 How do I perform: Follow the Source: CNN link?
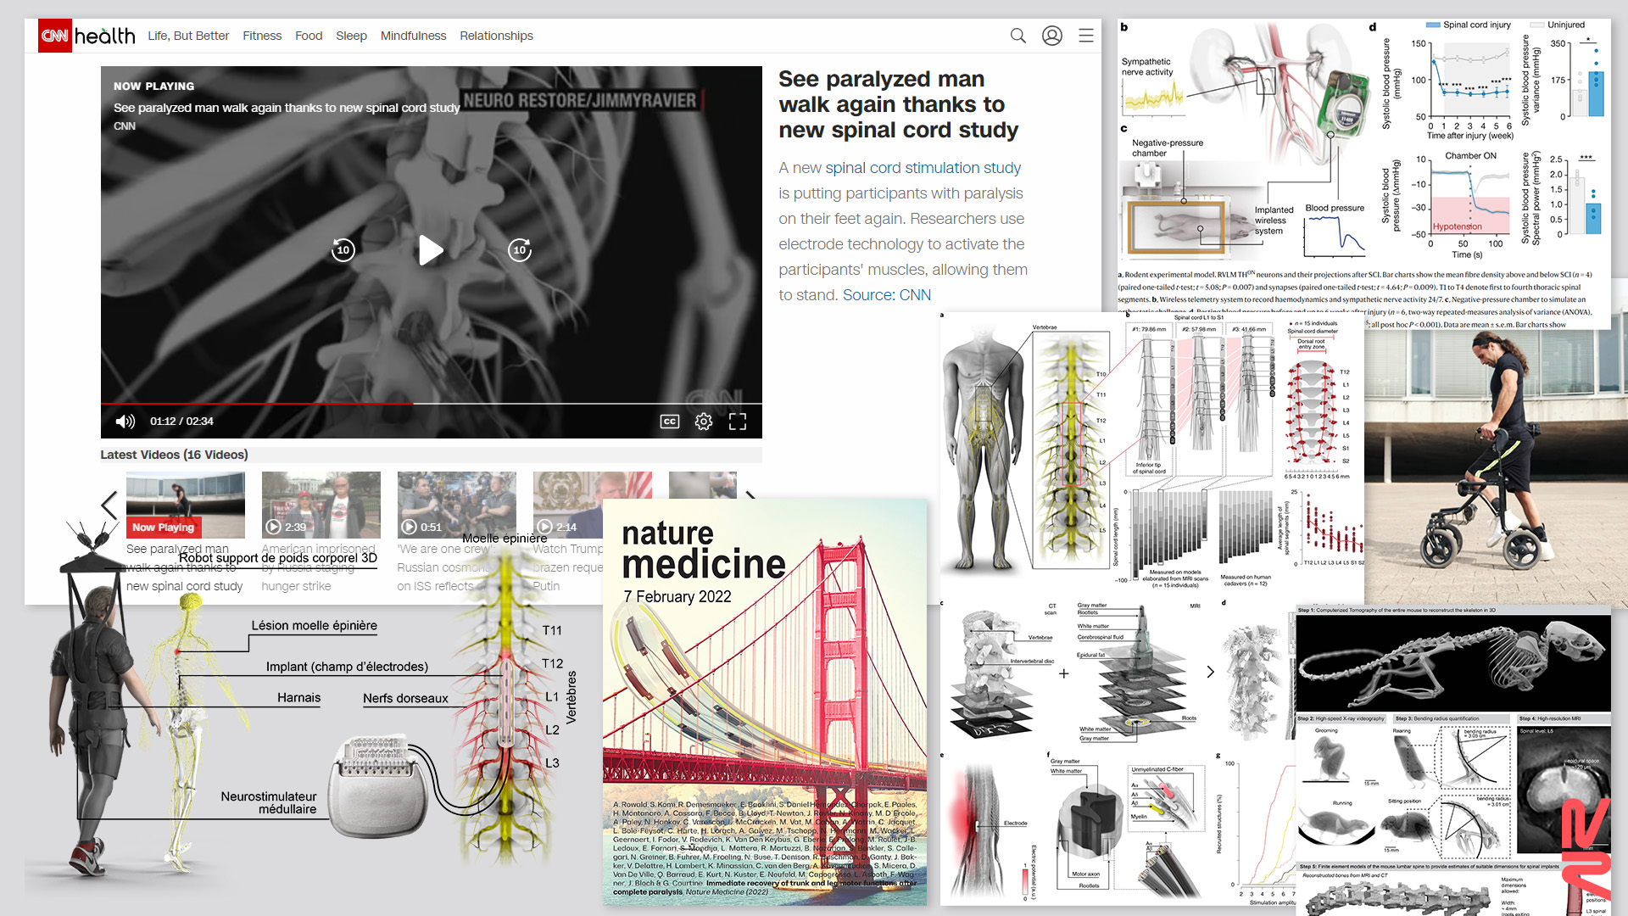coord(887,295)
